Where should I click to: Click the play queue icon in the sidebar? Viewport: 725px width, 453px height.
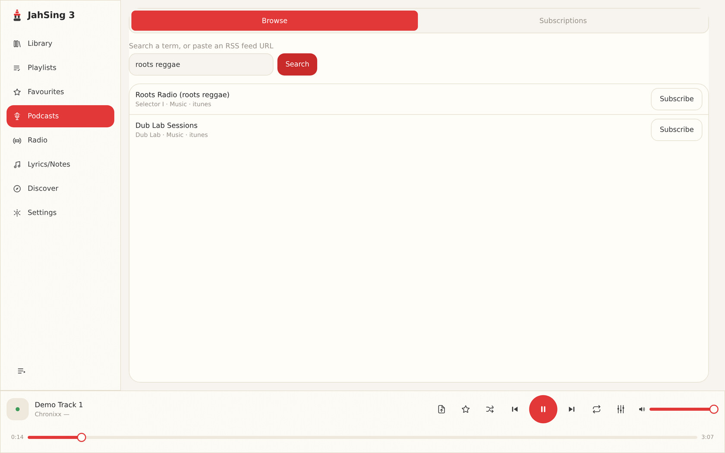pos(21,371)
